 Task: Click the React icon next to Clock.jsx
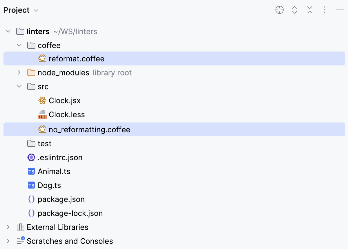tap(42, 100)
